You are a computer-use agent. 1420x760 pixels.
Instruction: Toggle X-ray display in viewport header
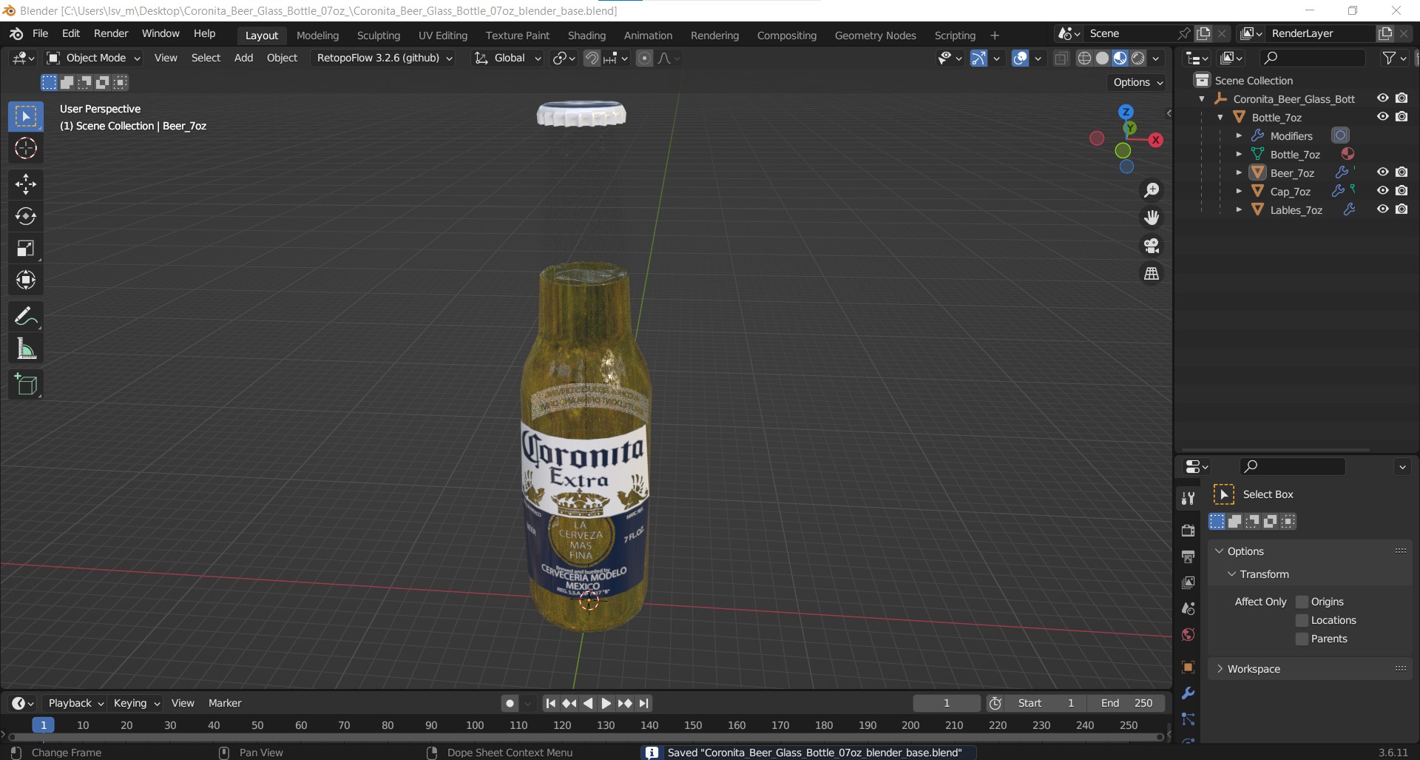point(1061,58)
